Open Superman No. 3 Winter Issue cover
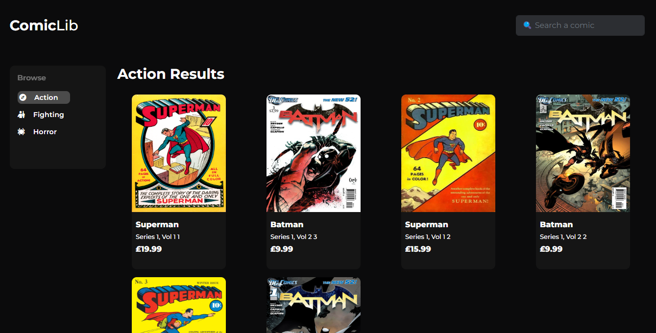 (x=179, y=305)
